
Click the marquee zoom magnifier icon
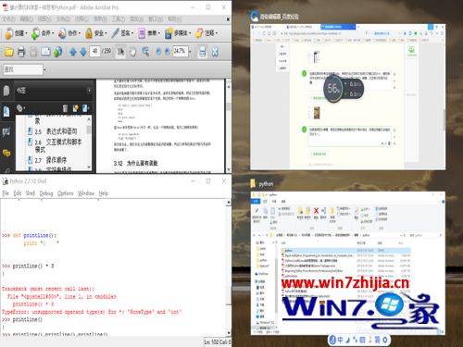coord(145,52)
